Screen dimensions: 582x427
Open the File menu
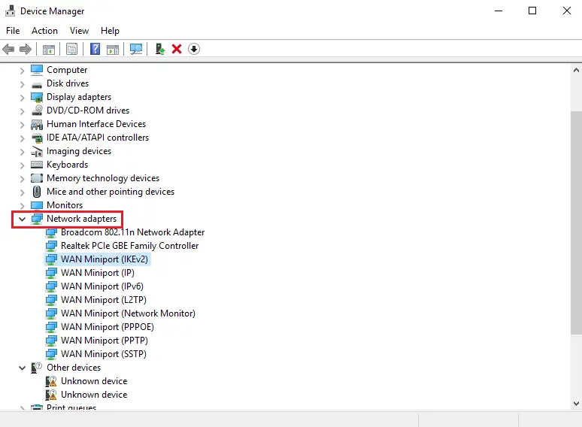(13, 30)
